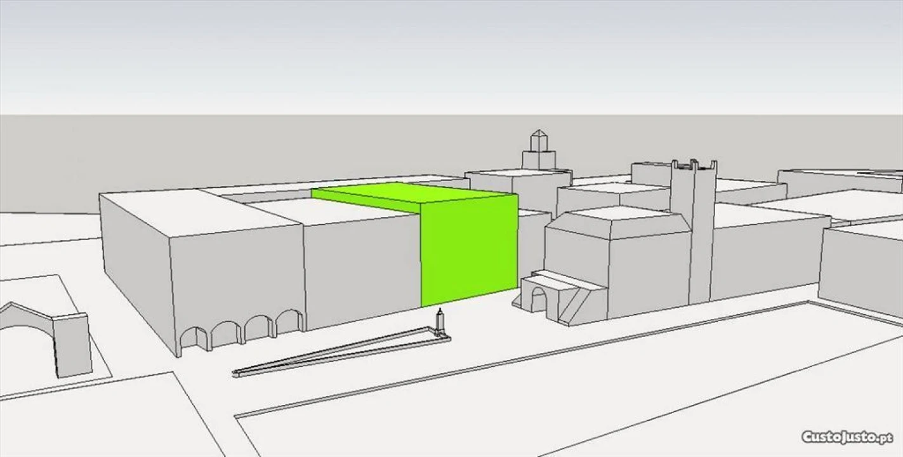903x457 pixels.
Task: Select the hipped roof of the church
Action: (x=619, y=223)
